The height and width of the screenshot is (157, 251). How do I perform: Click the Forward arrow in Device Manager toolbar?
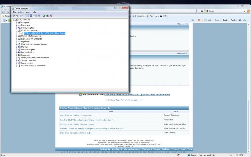tap(17, 16)
